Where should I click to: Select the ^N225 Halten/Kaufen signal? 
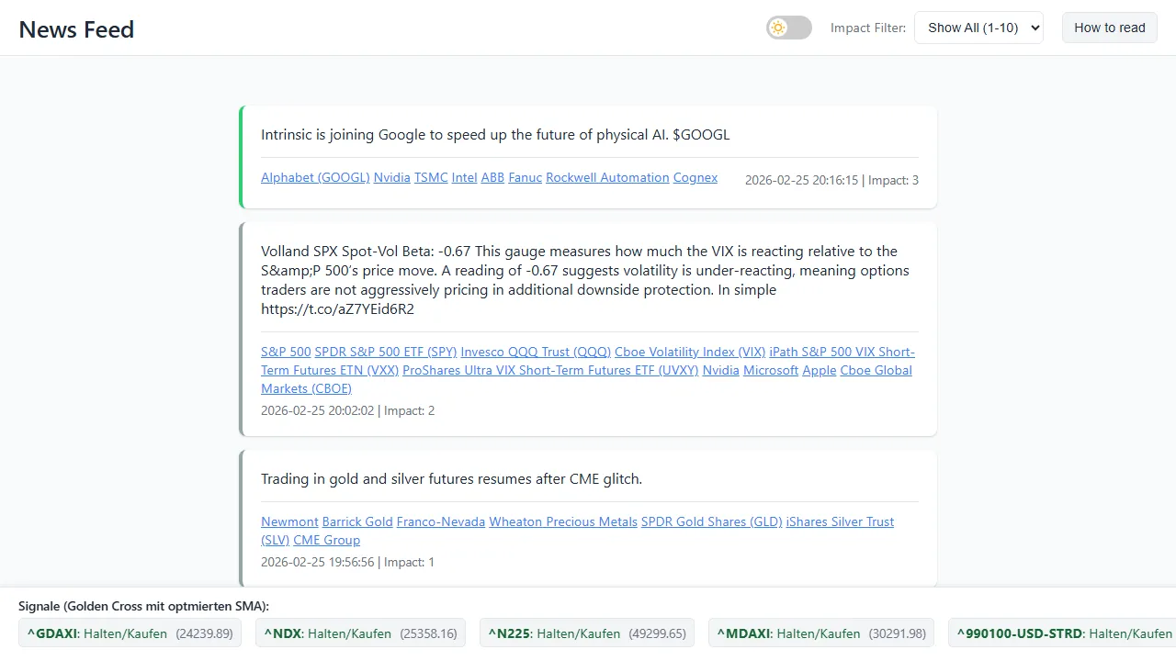(x=586, y=633)
